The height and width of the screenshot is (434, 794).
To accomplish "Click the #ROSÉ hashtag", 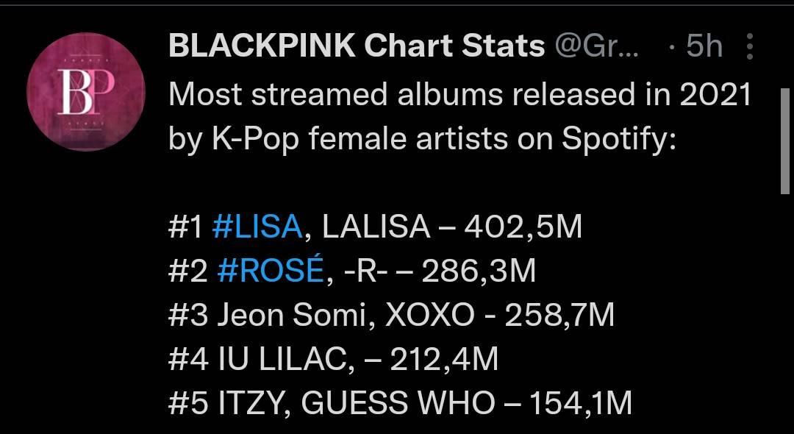I will click(271, 271).
